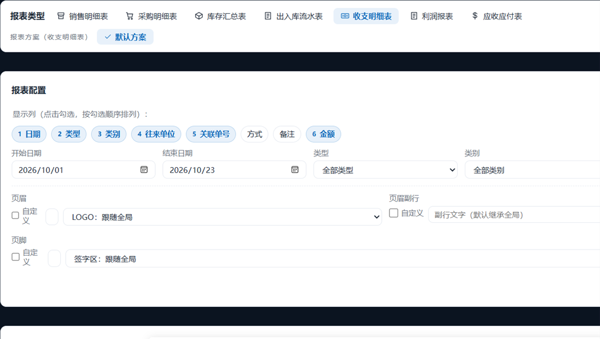Image resolution: width=600 pixels, height=339 pixels.
Task: Check 自定义 for 页眉副行
Action: tap(393, 213)
